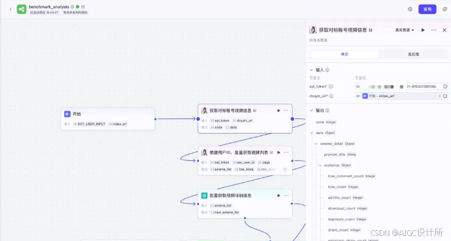Click 发布 publish button
Image resolution: width=451 pixels, height=241 pixels.
[427, 9]
